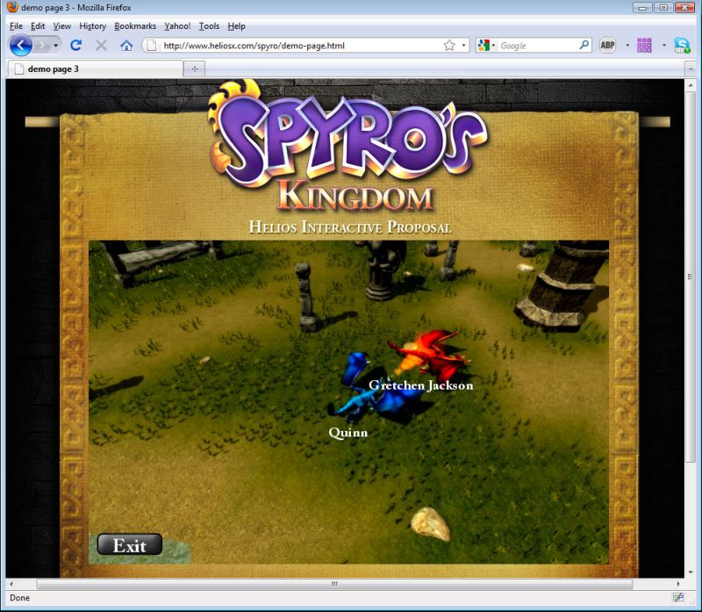Go to the Home page icon
Screen dimensions: 702x612
tap(126, 46)
